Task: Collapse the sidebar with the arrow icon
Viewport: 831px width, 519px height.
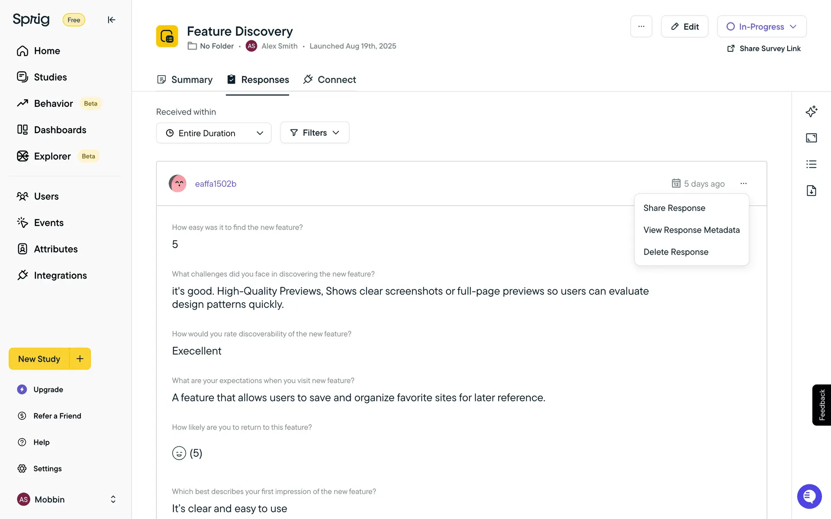Action: (111, 20)
